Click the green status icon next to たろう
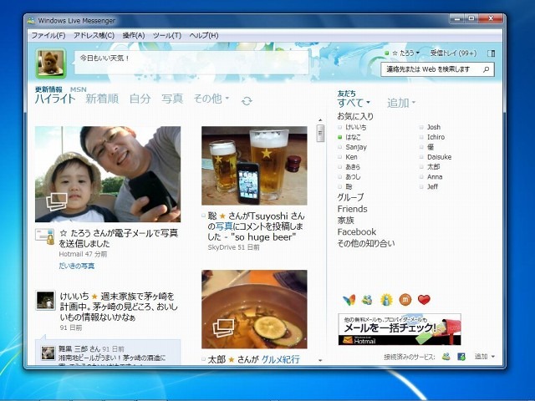 click(386, 53)
